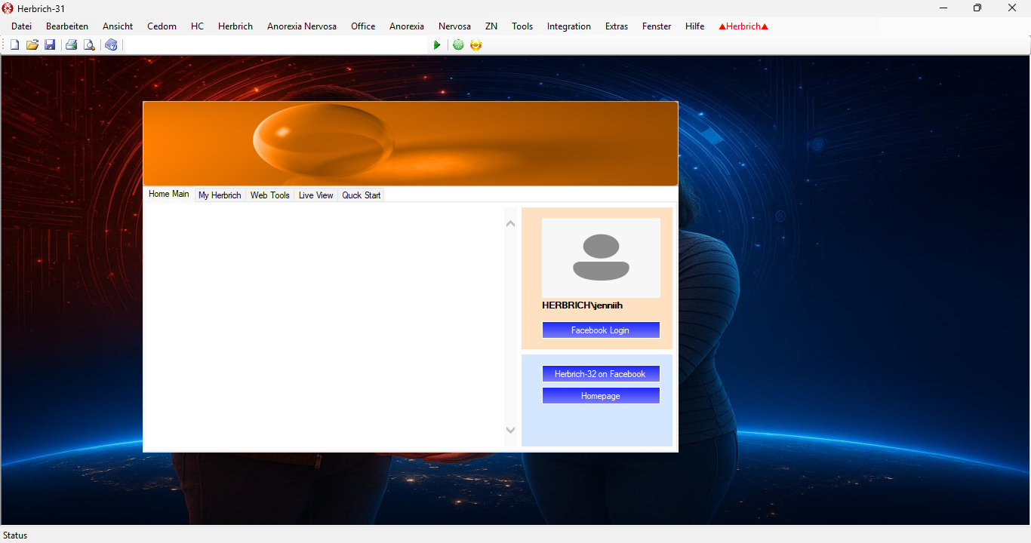Click Herbrich-32 on Facebook button
1031x543 pixels.
(601, 374)
